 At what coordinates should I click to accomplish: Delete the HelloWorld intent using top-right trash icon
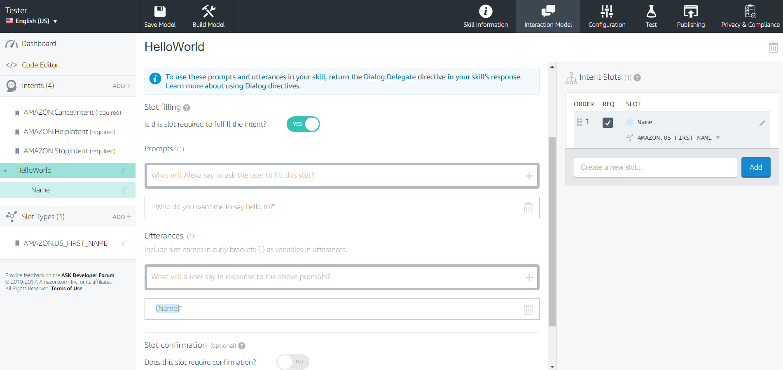coord(773,47)
